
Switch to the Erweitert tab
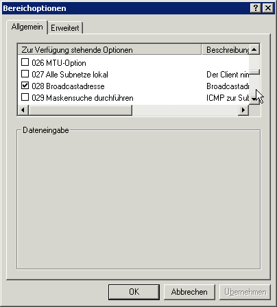(65, 28)
